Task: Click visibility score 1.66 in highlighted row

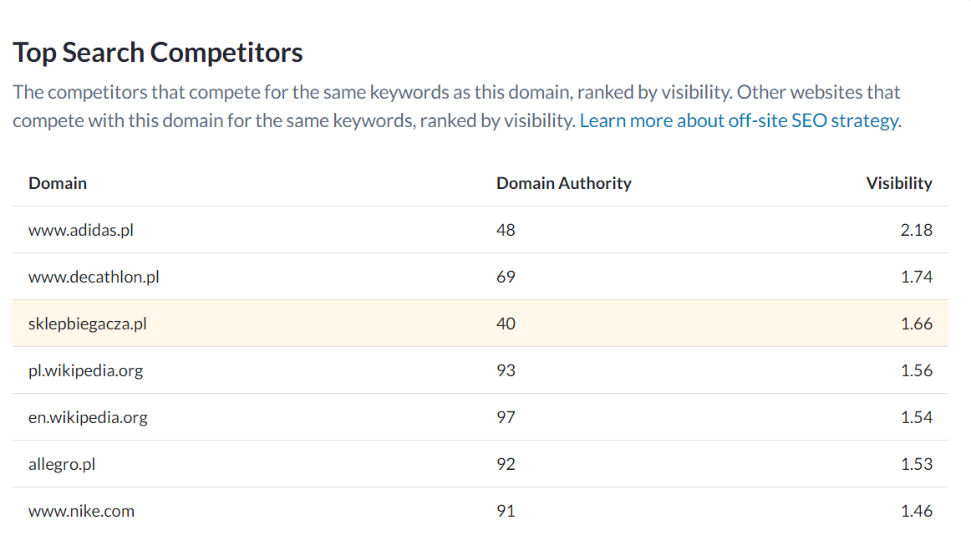Action: [916, 324]
